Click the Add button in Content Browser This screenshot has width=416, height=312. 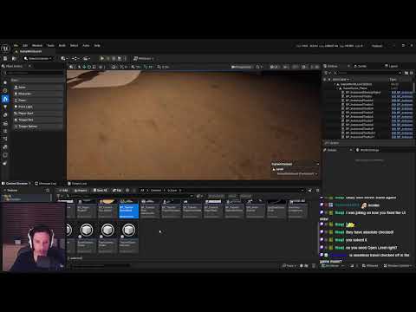63,191
